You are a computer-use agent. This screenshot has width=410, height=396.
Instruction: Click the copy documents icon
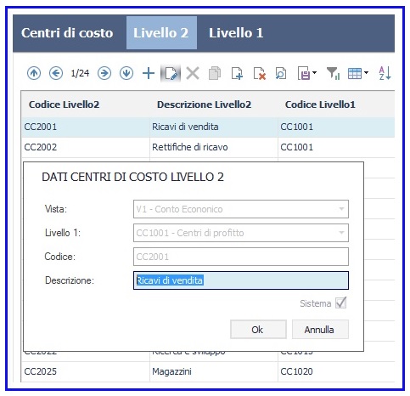[215, 73]
